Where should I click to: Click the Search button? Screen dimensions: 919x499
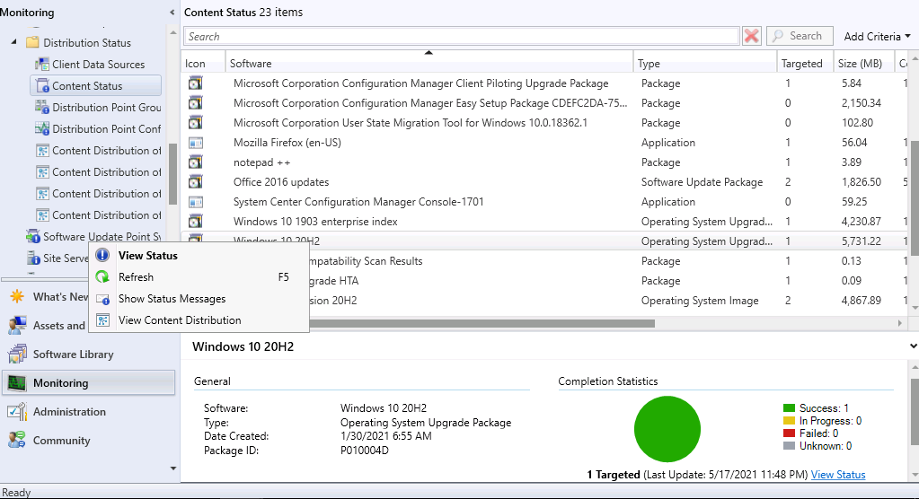[800, 36]
